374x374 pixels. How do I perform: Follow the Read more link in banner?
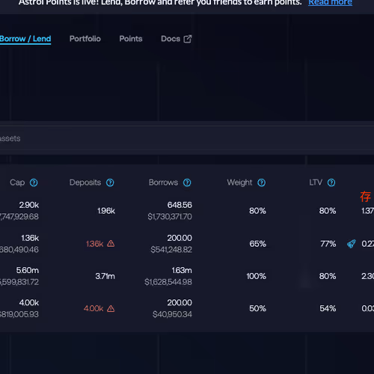(x=330, y=2)
